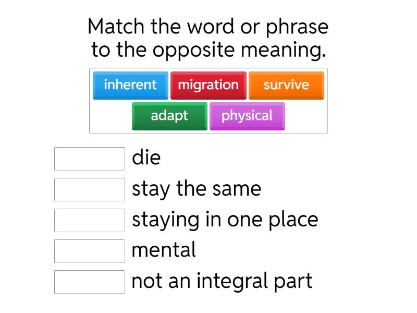Click the empty area below the last answer row
The height and width of the screenshot is (313, 417).
click(208, 303)
